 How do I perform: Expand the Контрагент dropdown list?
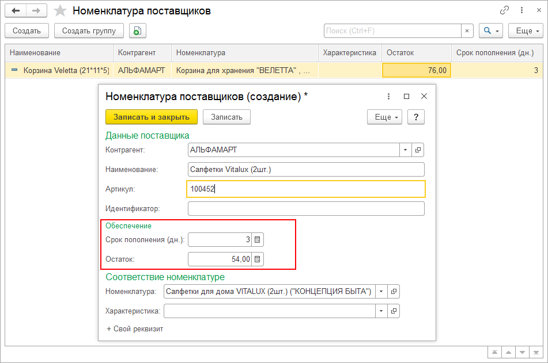click(406, 150)
